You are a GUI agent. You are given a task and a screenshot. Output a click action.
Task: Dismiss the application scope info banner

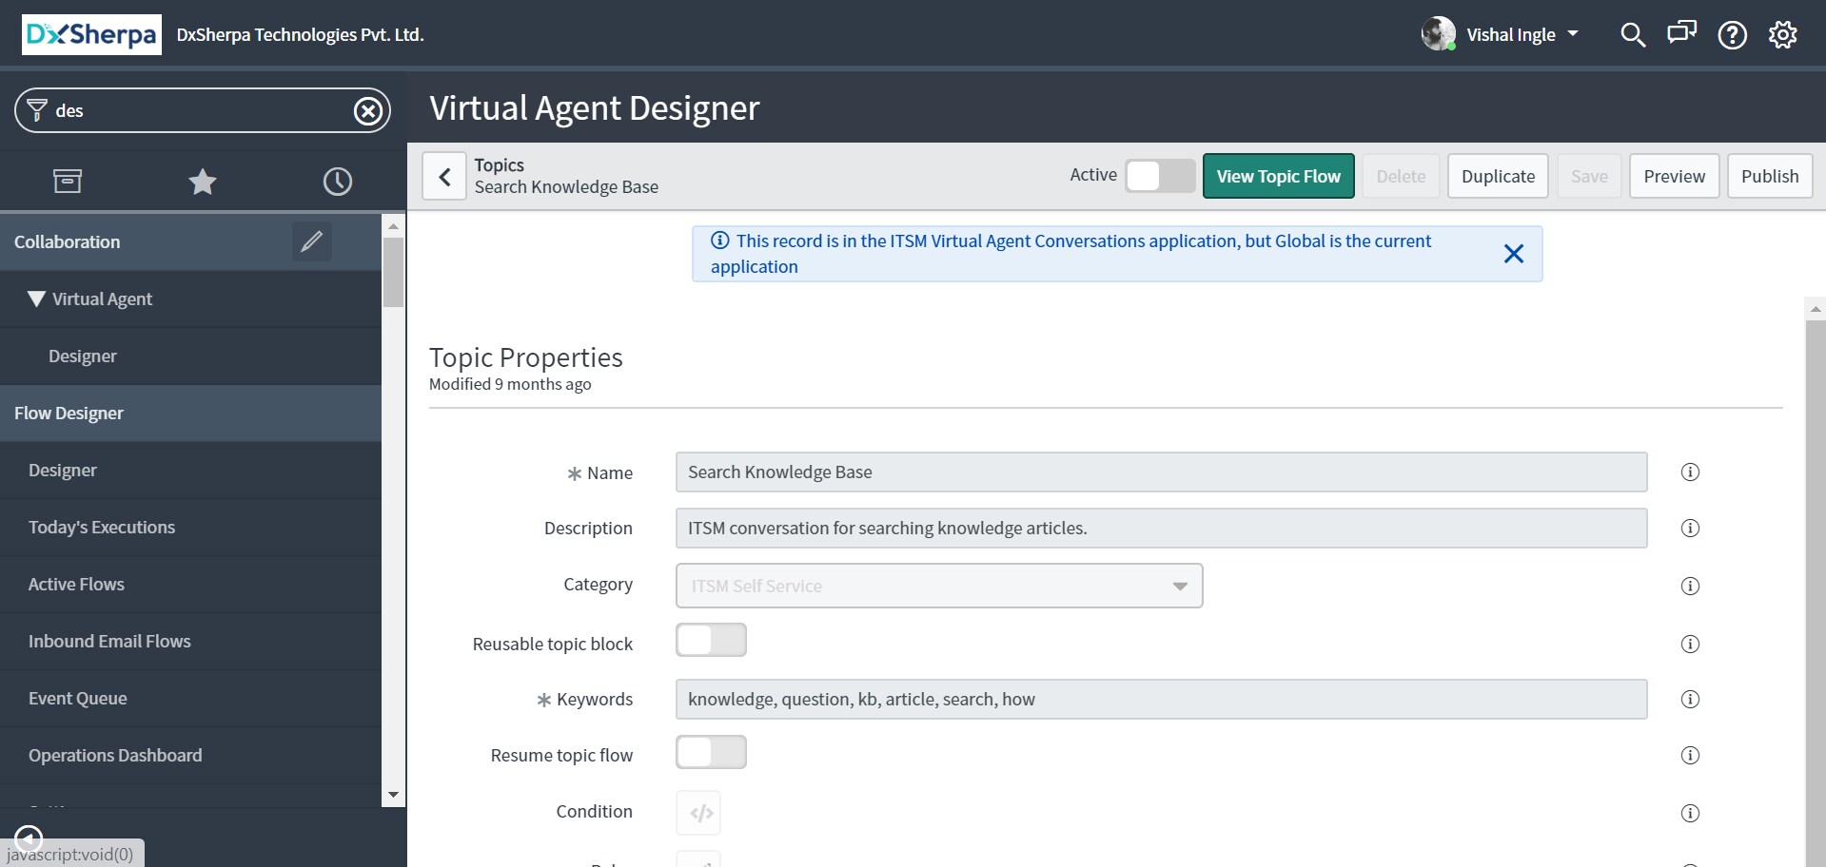[1513, 254]
